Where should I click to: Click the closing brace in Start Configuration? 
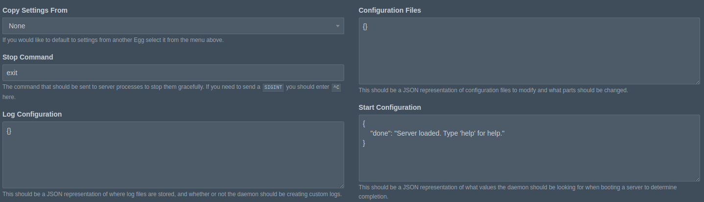coord(364,142)
